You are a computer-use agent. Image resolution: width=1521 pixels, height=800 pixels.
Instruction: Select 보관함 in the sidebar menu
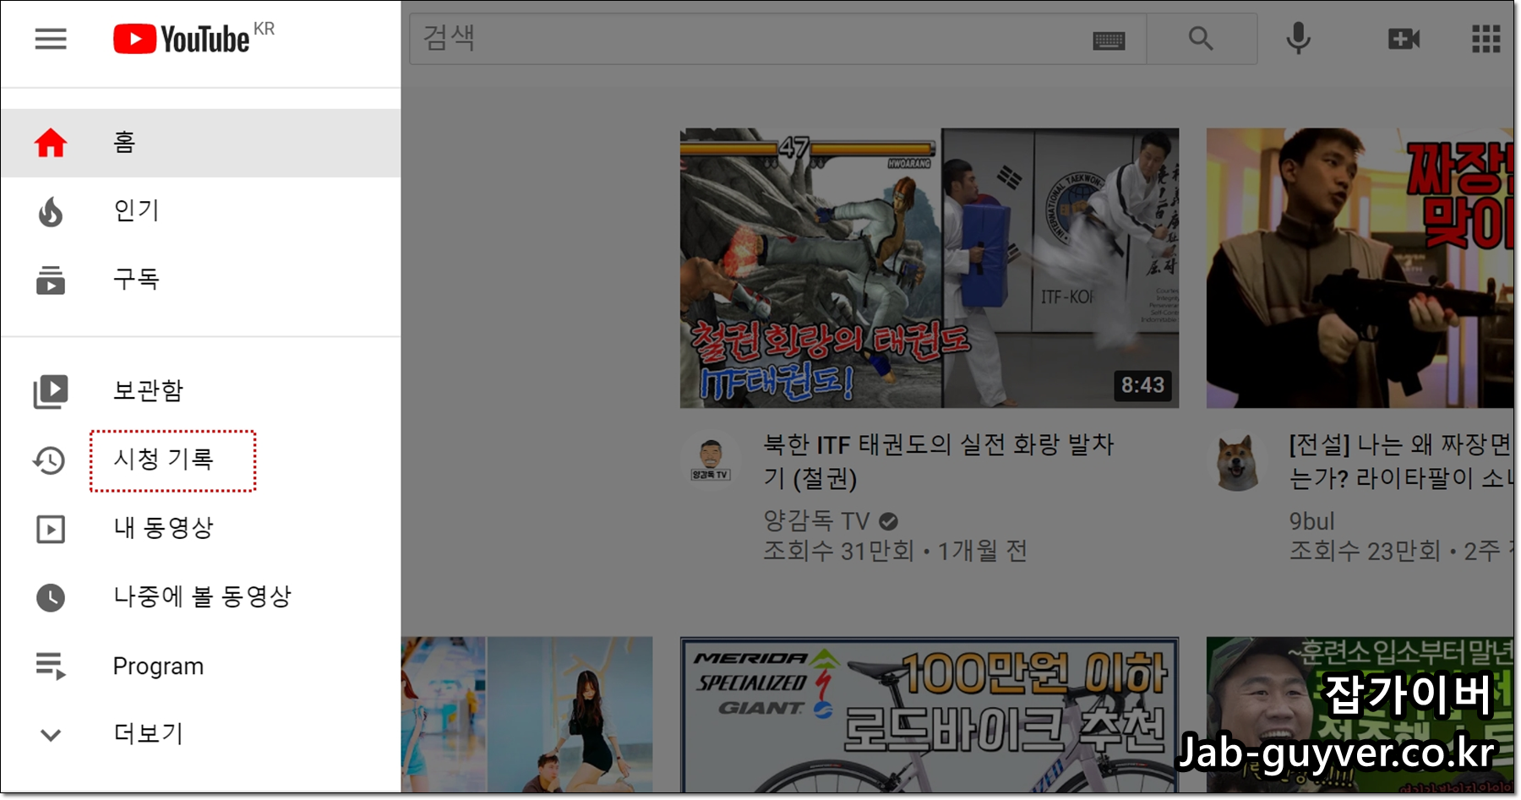pyautogui.click(x=200, y=391)
